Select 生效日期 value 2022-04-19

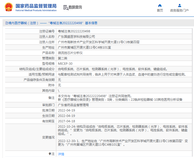(x=67, y=116)
